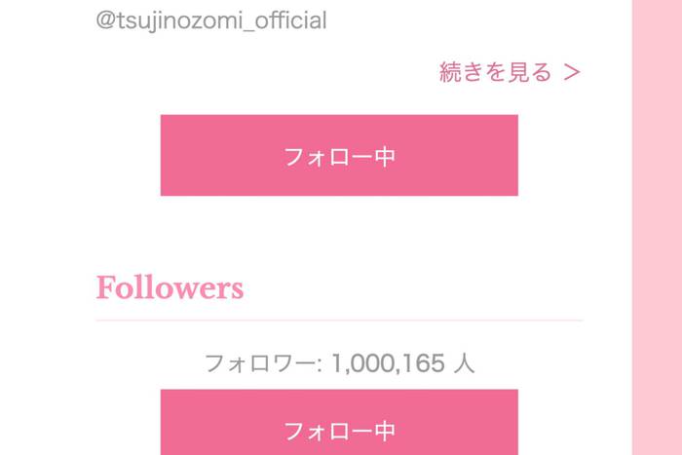Select the @tsujinozomi_official handle text
This screenshot has height=455, width=682.
coord(211,20)
